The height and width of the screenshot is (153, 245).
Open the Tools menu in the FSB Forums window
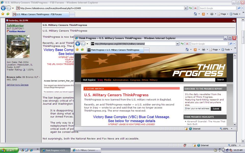pos(235,14)
